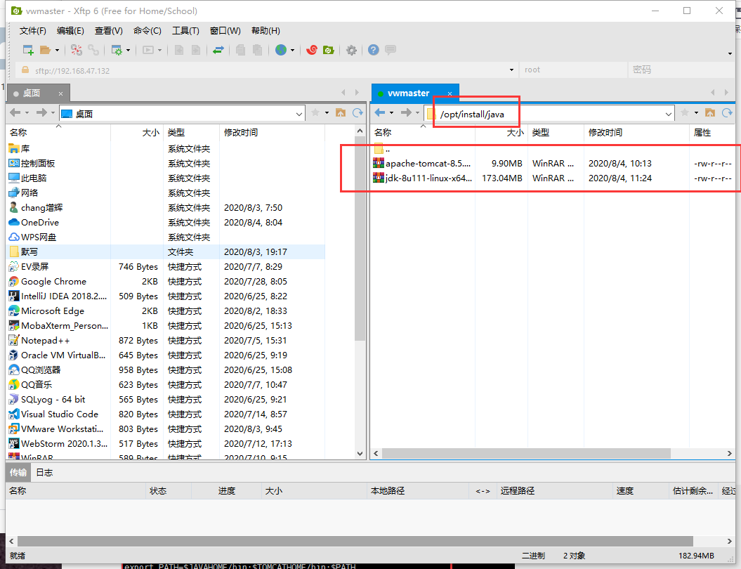Click the globe encoding icon
Viewport: 741px width, 569px height.
(x=281, y=50)
